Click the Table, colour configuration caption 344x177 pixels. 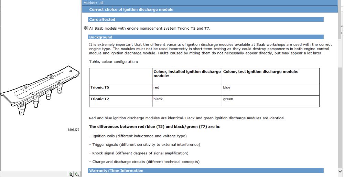pyautogui.click(x=114, y=62)
